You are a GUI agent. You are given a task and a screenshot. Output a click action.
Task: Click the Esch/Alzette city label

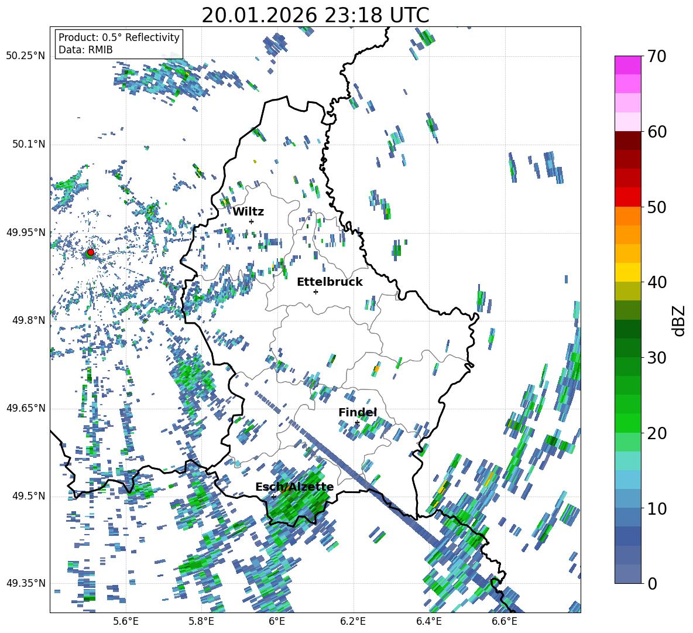click(x=294, y=487)
